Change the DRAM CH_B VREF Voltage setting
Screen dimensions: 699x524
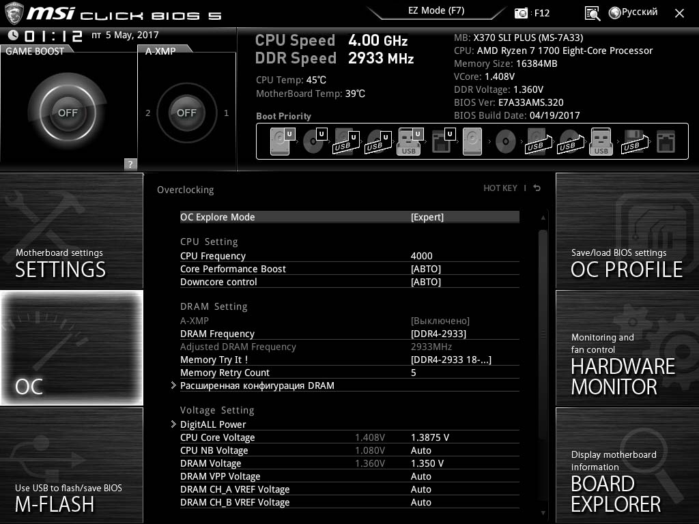point(349,502)
